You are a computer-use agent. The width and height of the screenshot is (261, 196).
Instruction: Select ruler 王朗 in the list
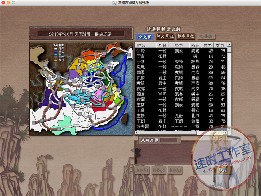(181, 121)
